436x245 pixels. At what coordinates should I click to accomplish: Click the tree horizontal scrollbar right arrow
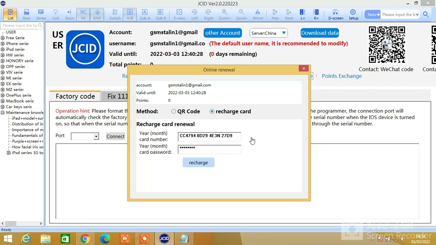click(41, 223)
